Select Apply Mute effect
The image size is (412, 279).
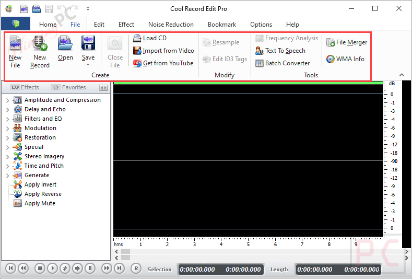40,204
